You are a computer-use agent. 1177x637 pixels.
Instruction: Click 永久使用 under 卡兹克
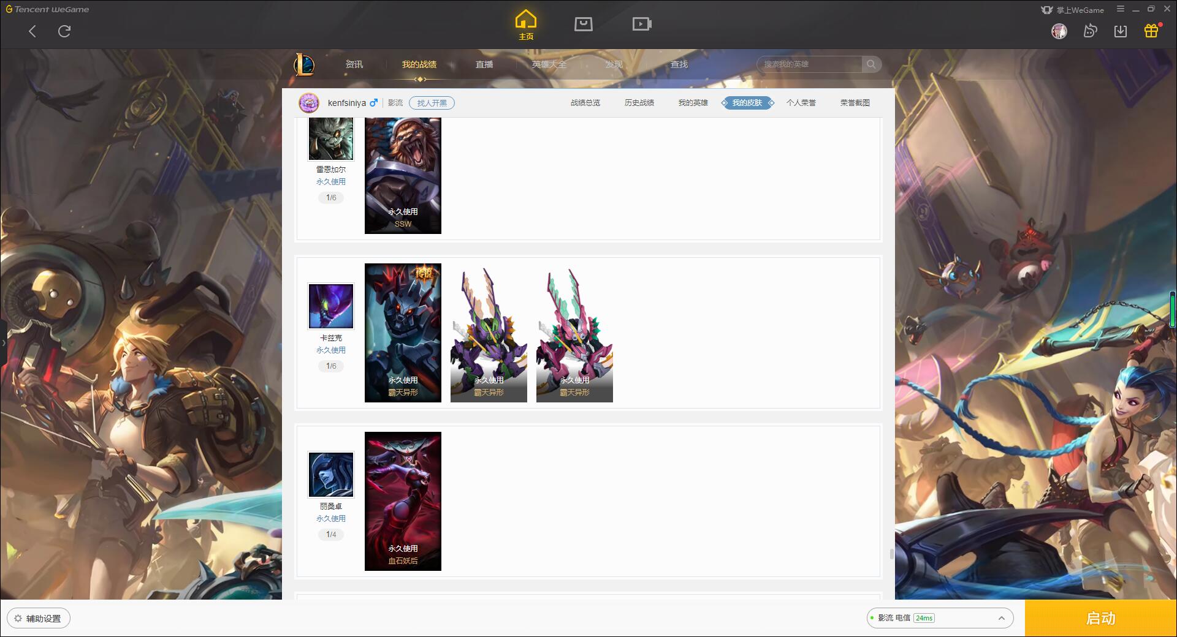click(331, 350)
